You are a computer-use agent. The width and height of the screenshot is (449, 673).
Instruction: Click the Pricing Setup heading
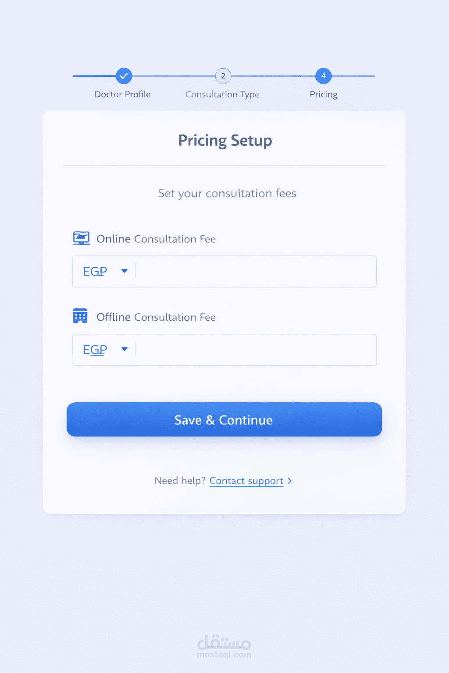coord(225,141)
